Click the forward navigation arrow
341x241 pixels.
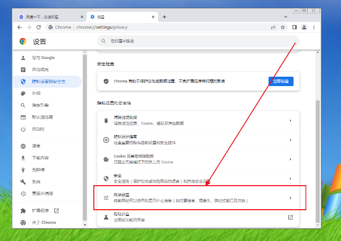click(x=29, y=27)
